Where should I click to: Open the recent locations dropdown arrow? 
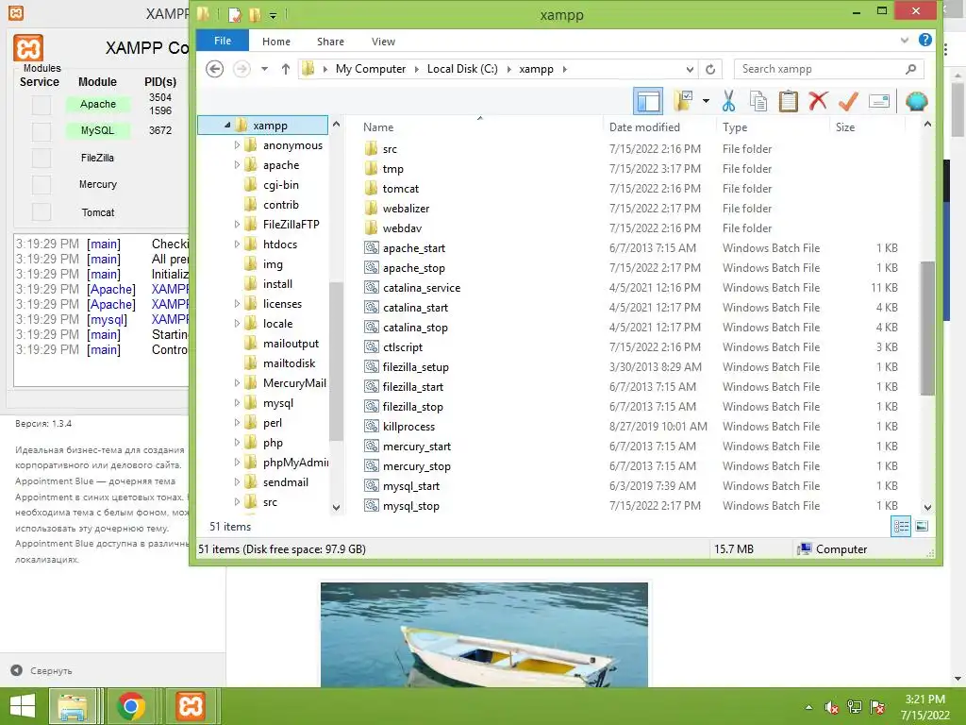point(264,69)
